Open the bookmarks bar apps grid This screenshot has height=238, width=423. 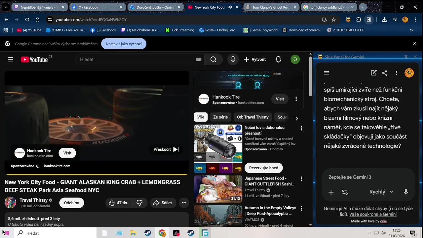pos(6,30)
